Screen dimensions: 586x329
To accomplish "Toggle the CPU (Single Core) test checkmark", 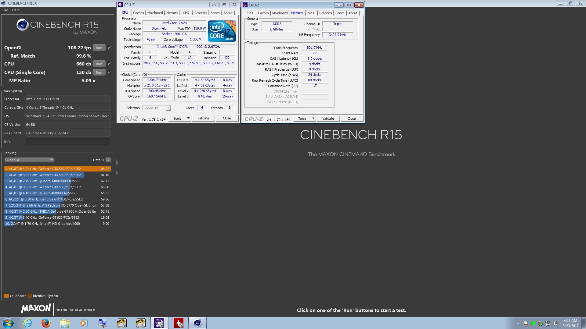I will (109, 72).
